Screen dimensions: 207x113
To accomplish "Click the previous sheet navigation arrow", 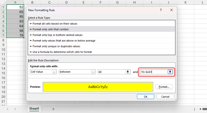I will point(8,109).
